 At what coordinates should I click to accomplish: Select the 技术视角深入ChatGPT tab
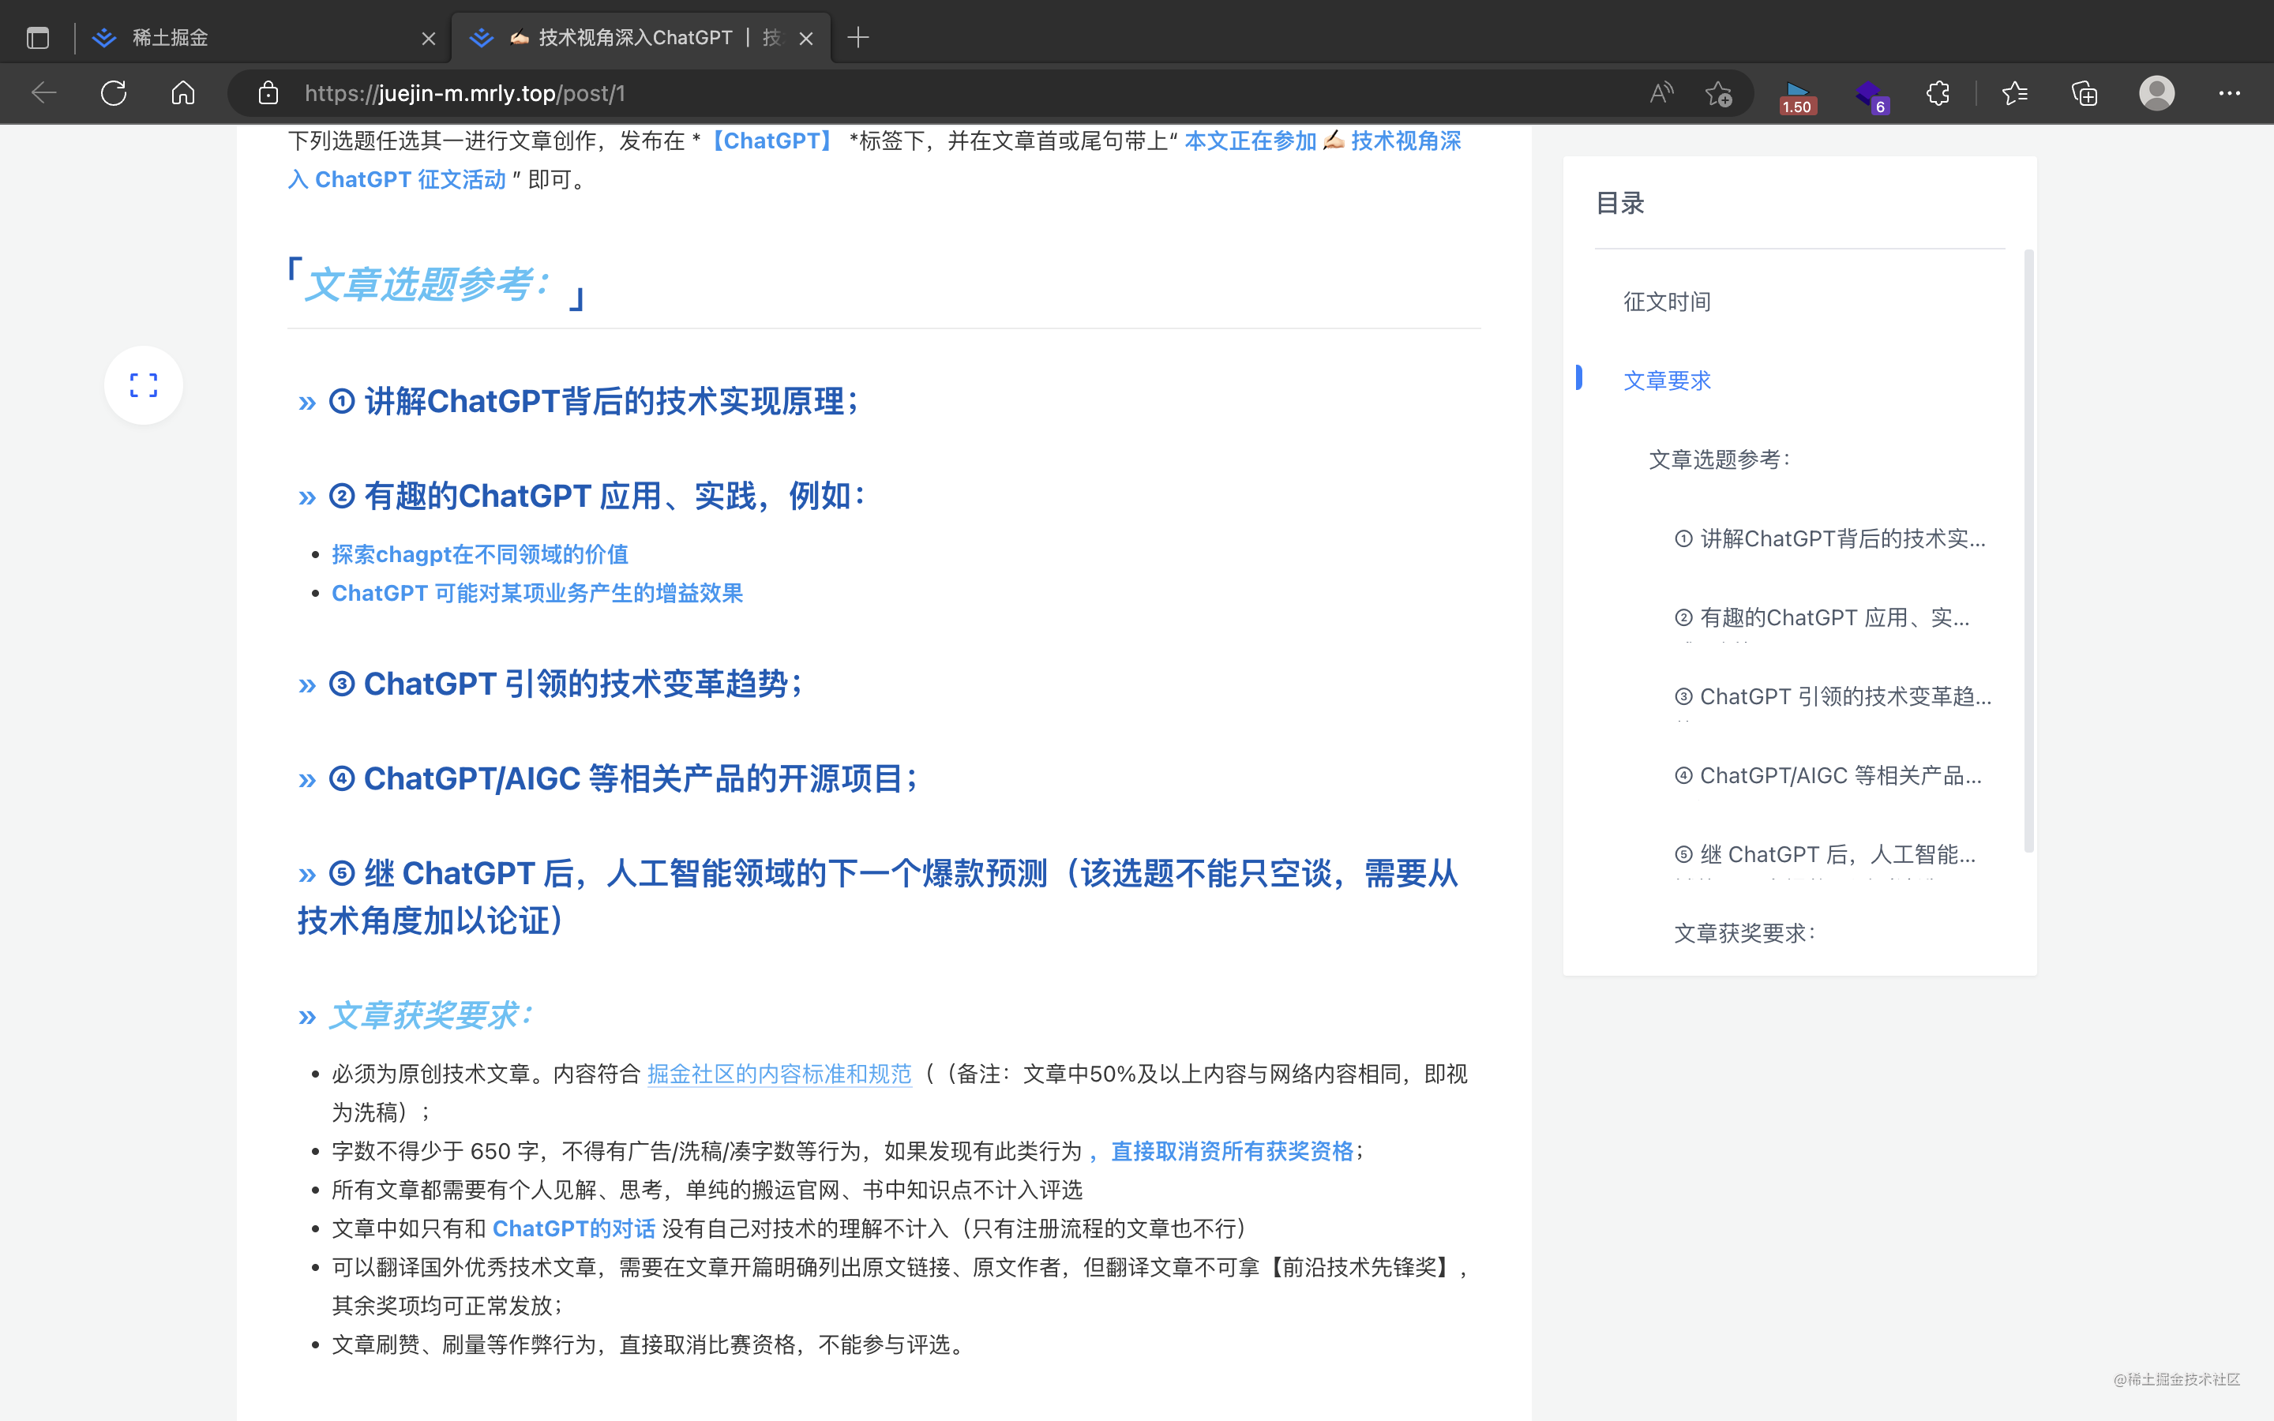[x=642, y=38]
